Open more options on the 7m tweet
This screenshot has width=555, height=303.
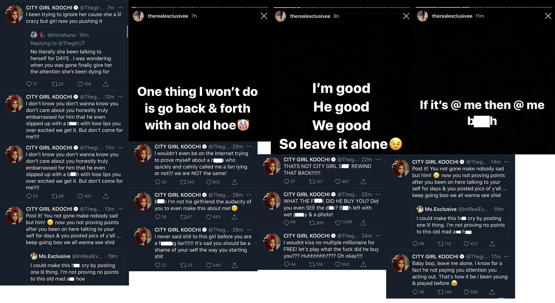tap(120, 8)
